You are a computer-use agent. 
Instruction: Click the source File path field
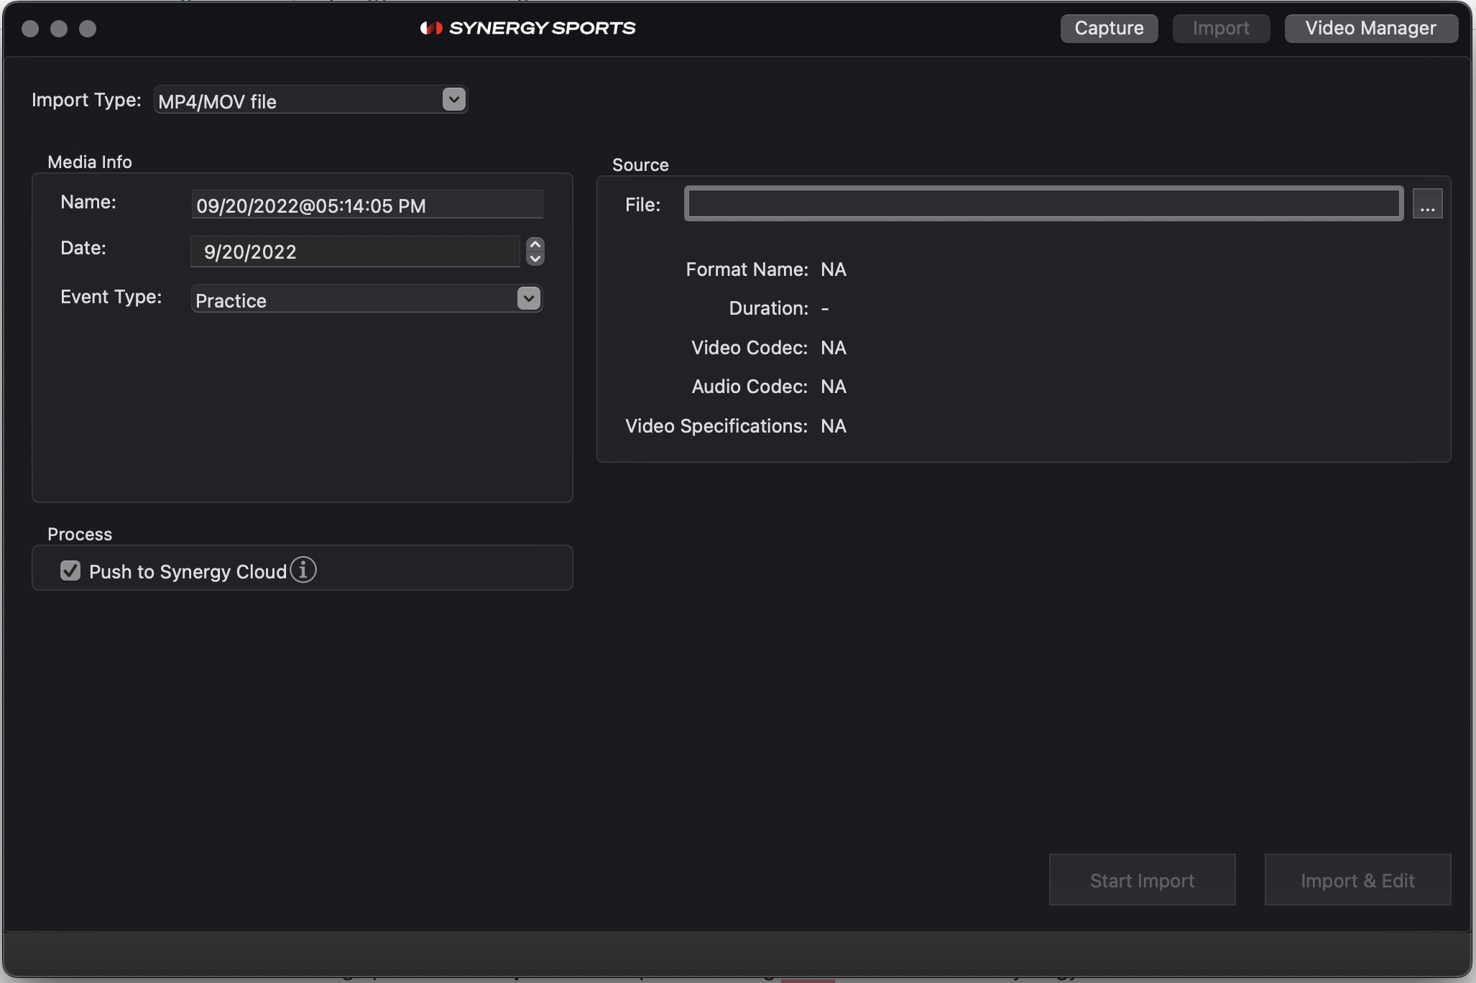coord(1043,204)
